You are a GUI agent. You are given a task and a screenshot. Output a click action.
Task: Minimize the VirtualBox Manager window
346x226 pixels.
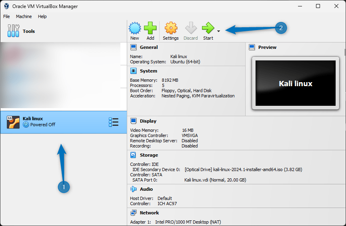pyautogui.click(x=300, y=6)
